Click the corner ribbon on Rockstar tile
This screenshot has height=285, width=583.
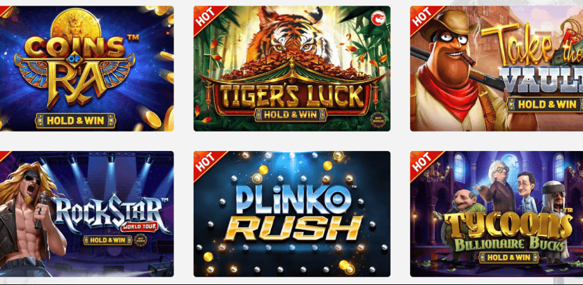tap(4, 156)
